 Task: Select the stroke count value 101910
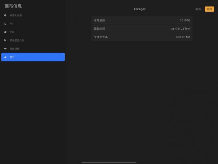click(185, 20)
